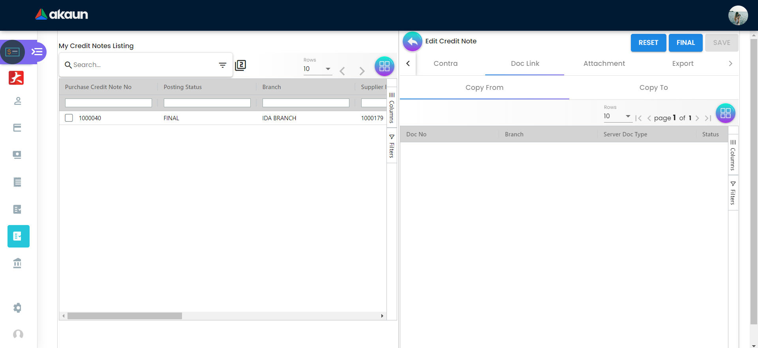
Task: Open the Rows dropdown in listing toolbar
Action: 317,69
